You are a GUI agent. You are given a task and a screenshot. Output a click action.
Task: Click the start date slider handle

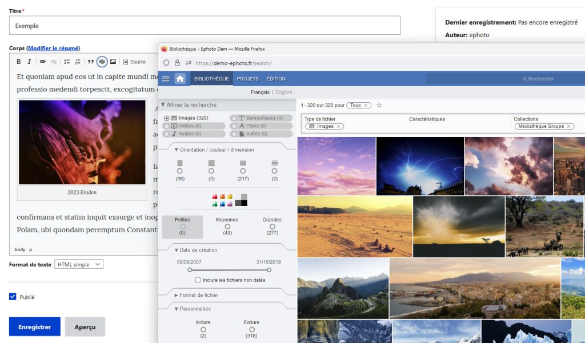coord(190,269)
